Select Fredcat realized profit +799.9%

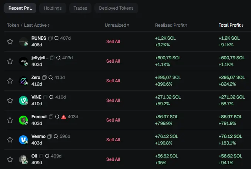(163, 123)
